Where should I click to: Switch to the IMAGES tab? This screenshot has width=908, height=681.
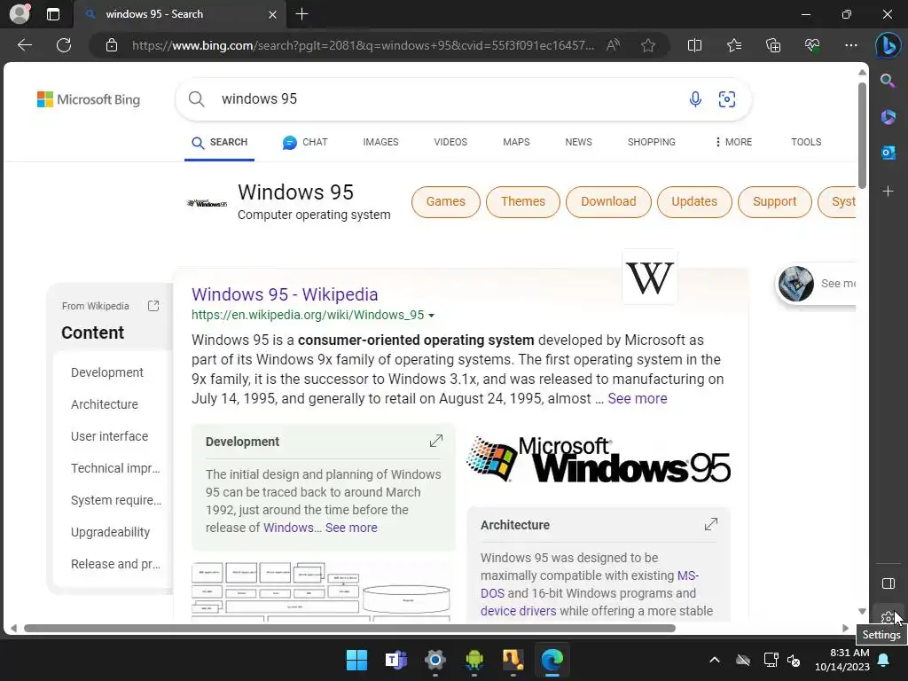pos(380,142)
